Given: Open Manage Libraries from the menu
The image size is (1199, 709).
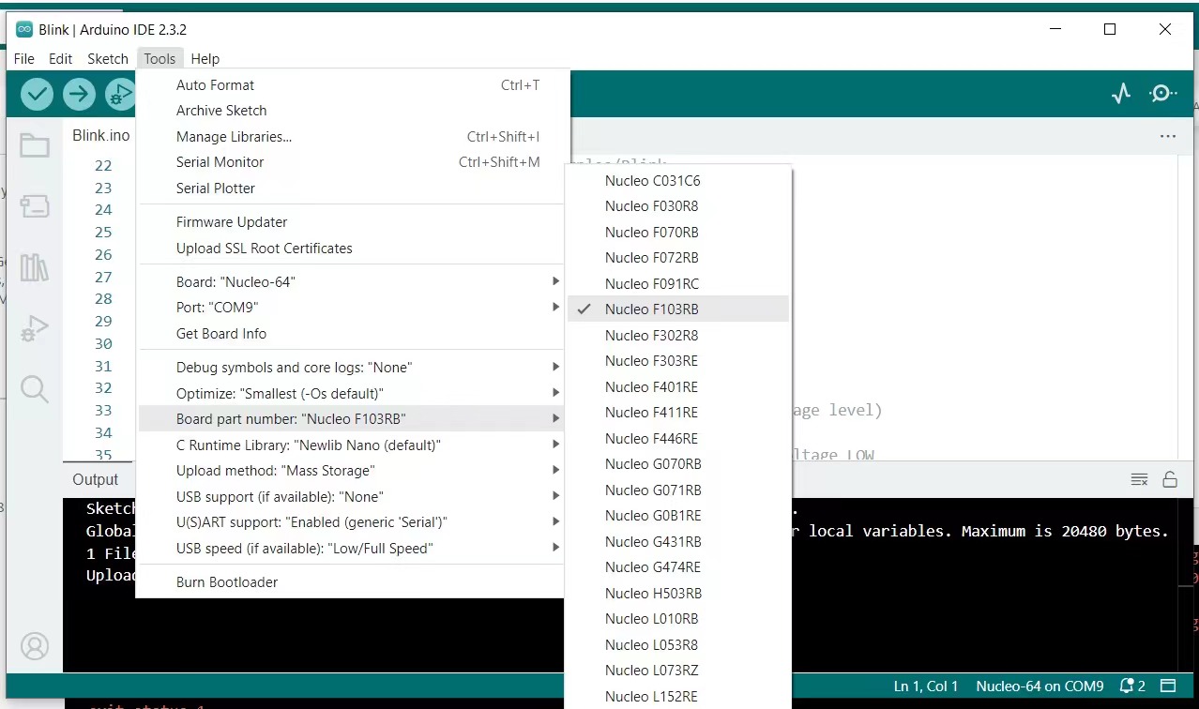Looking at the screenshot, I should coord(352,137).
